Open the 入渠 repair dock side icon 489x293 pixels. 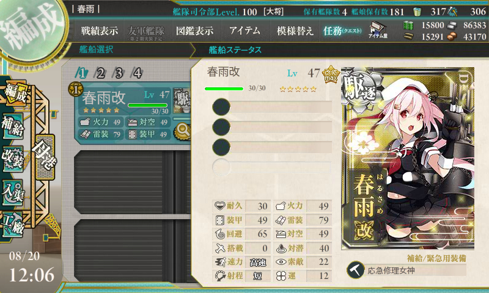13,192
